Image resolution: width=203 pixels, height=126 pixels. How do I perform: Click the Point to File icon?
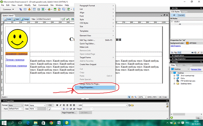pos(129,105)
